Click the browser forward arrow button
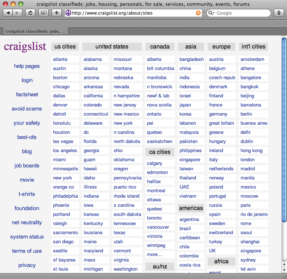287x279 pixels. point(18,13)
